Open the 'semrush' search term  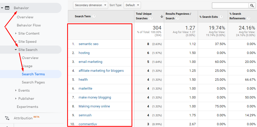[85, 115]
